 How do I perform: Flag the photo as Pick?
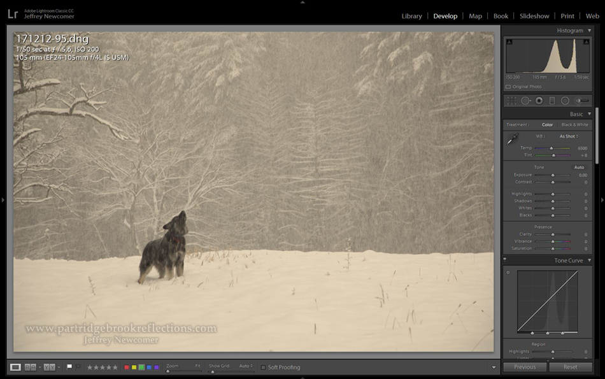(69, 367)
